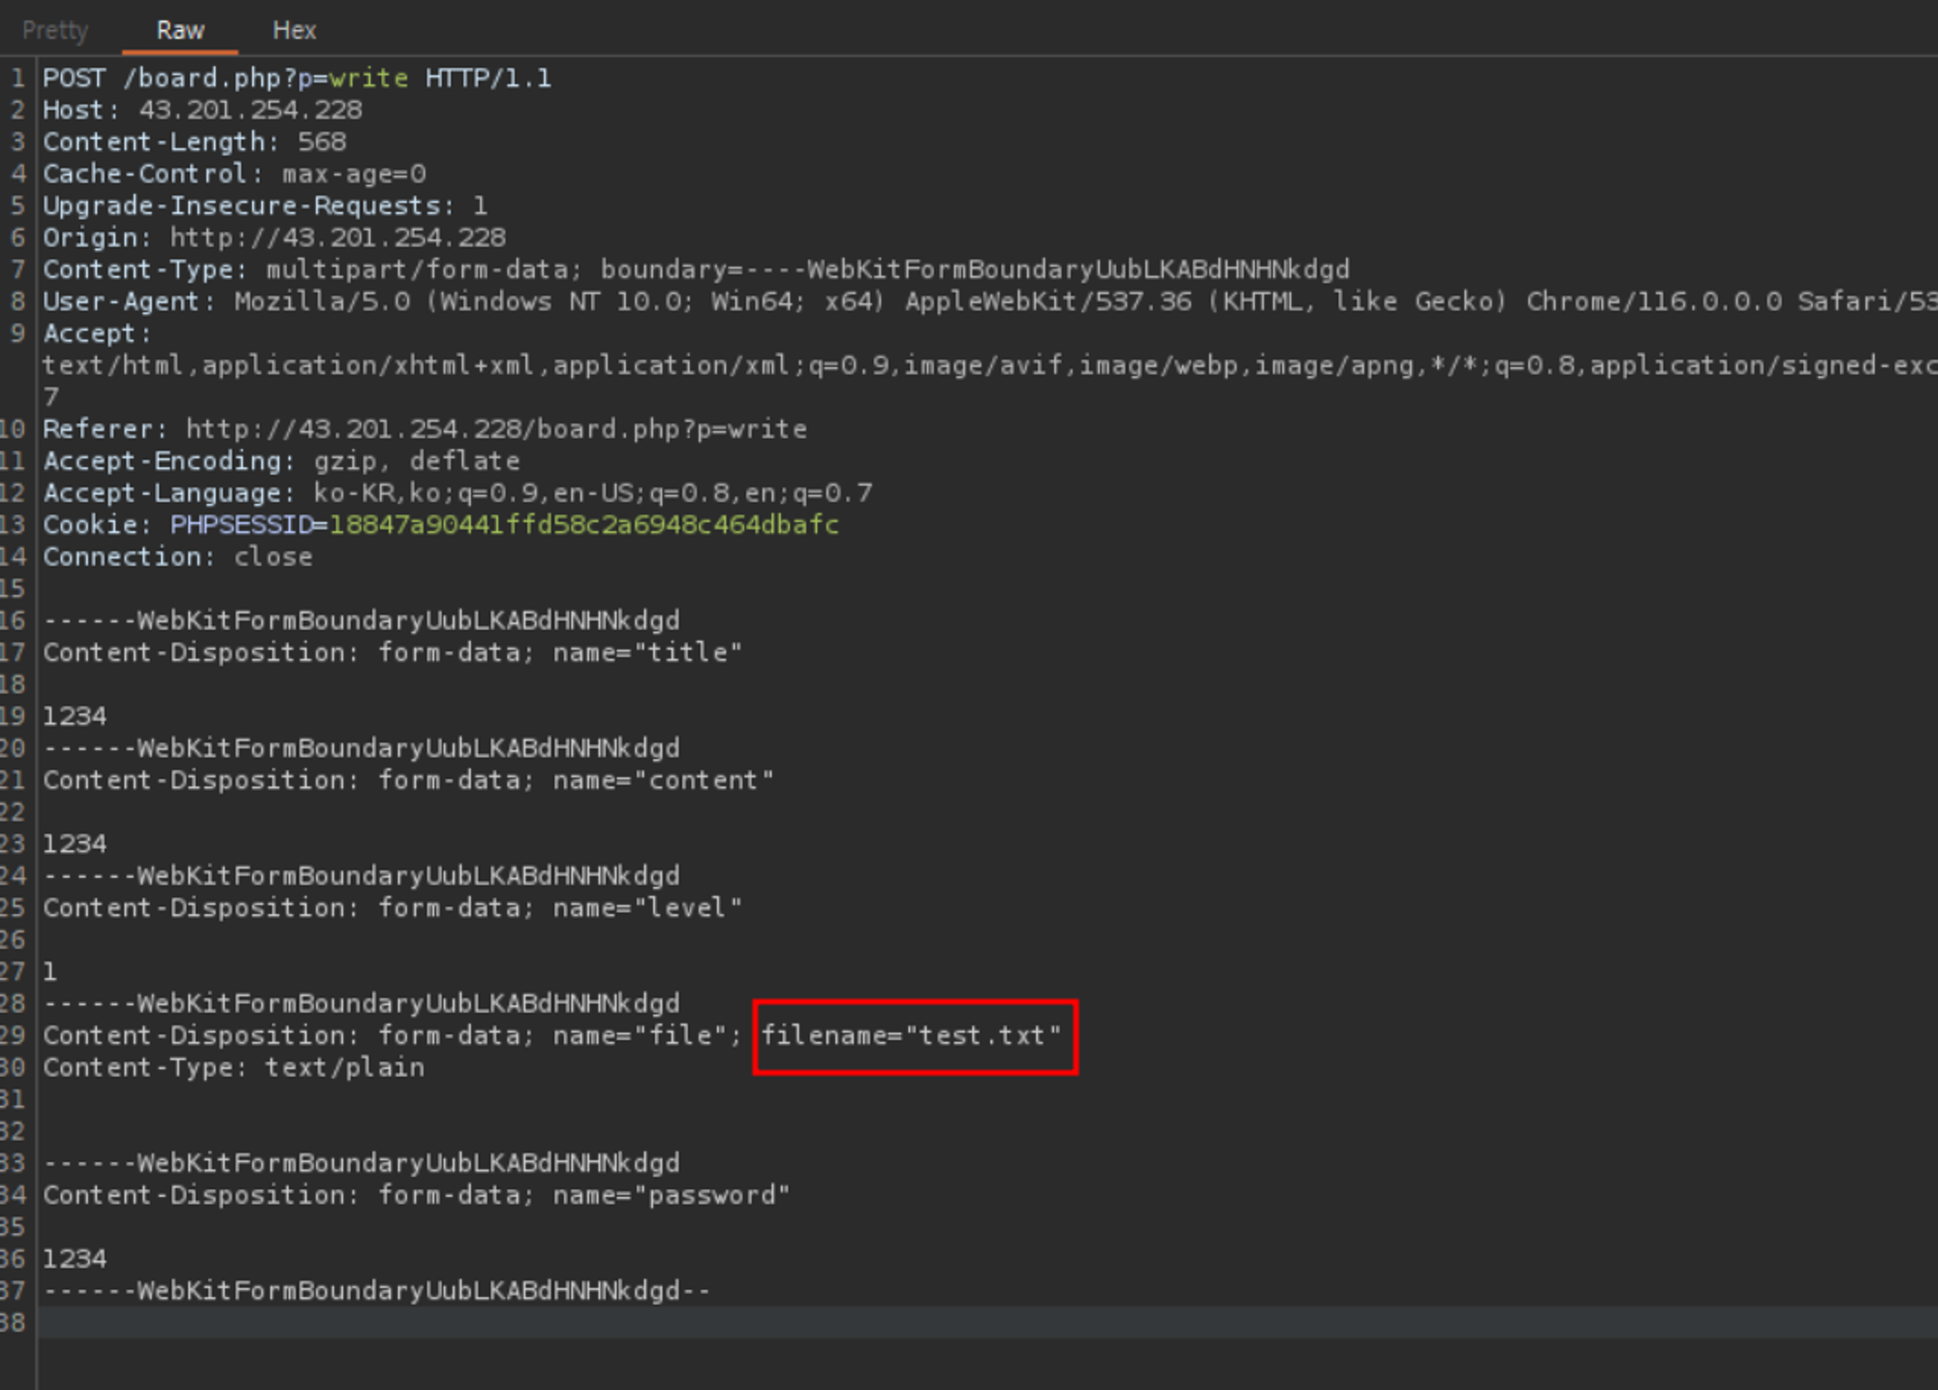Click the Accept-Language header line

[x=456, y=492]
